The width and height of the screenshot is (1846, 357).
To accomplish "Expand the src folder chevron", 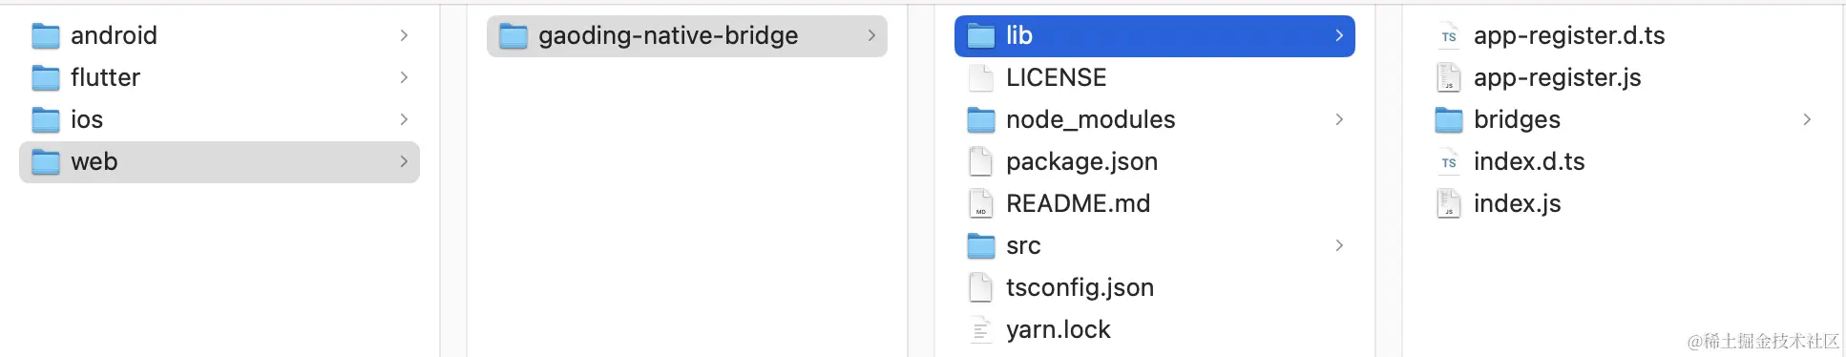I will 1339,245.
